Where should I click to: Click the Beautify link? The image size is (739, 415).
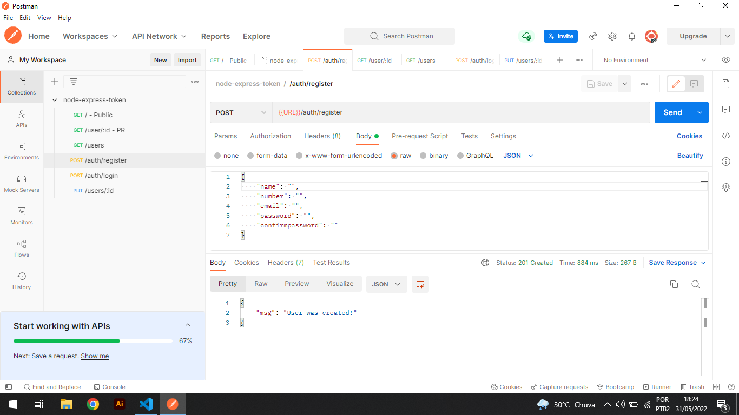(x=690, y=156)
